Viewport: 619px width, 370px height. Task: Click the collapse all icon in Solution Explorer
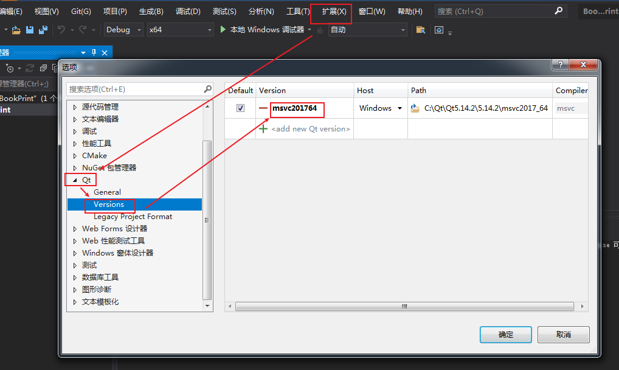(x=43, y=68)
